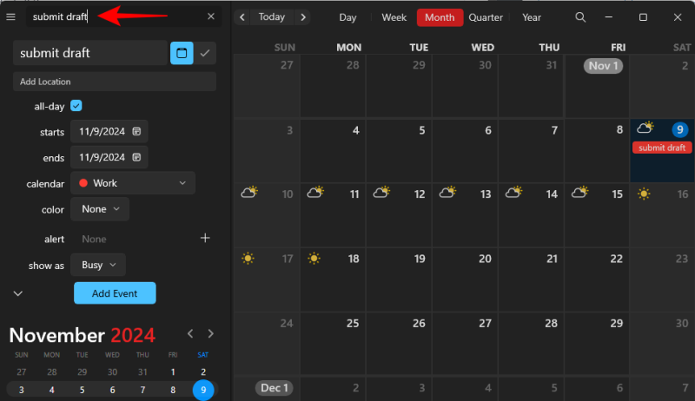The height and width of the screenshot is (401, 695).
Task: Click the Add Event button
Action: tap(115, 293)
